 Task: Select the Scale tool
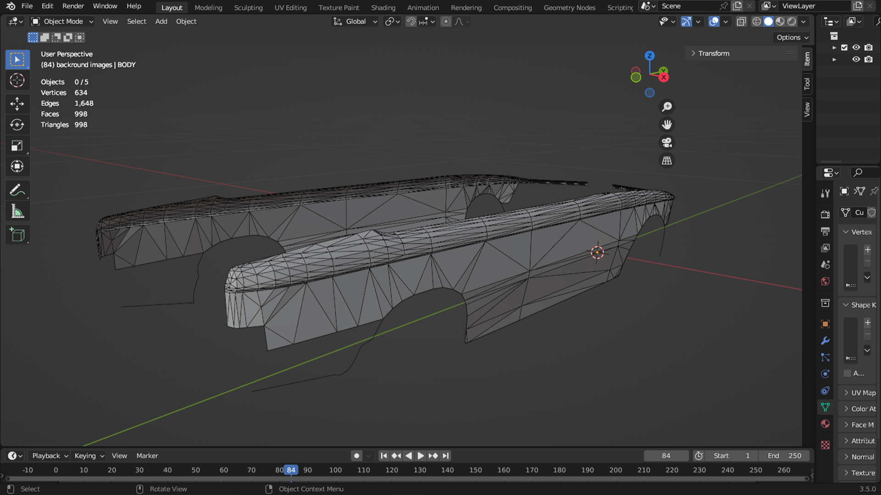[17, 146]
